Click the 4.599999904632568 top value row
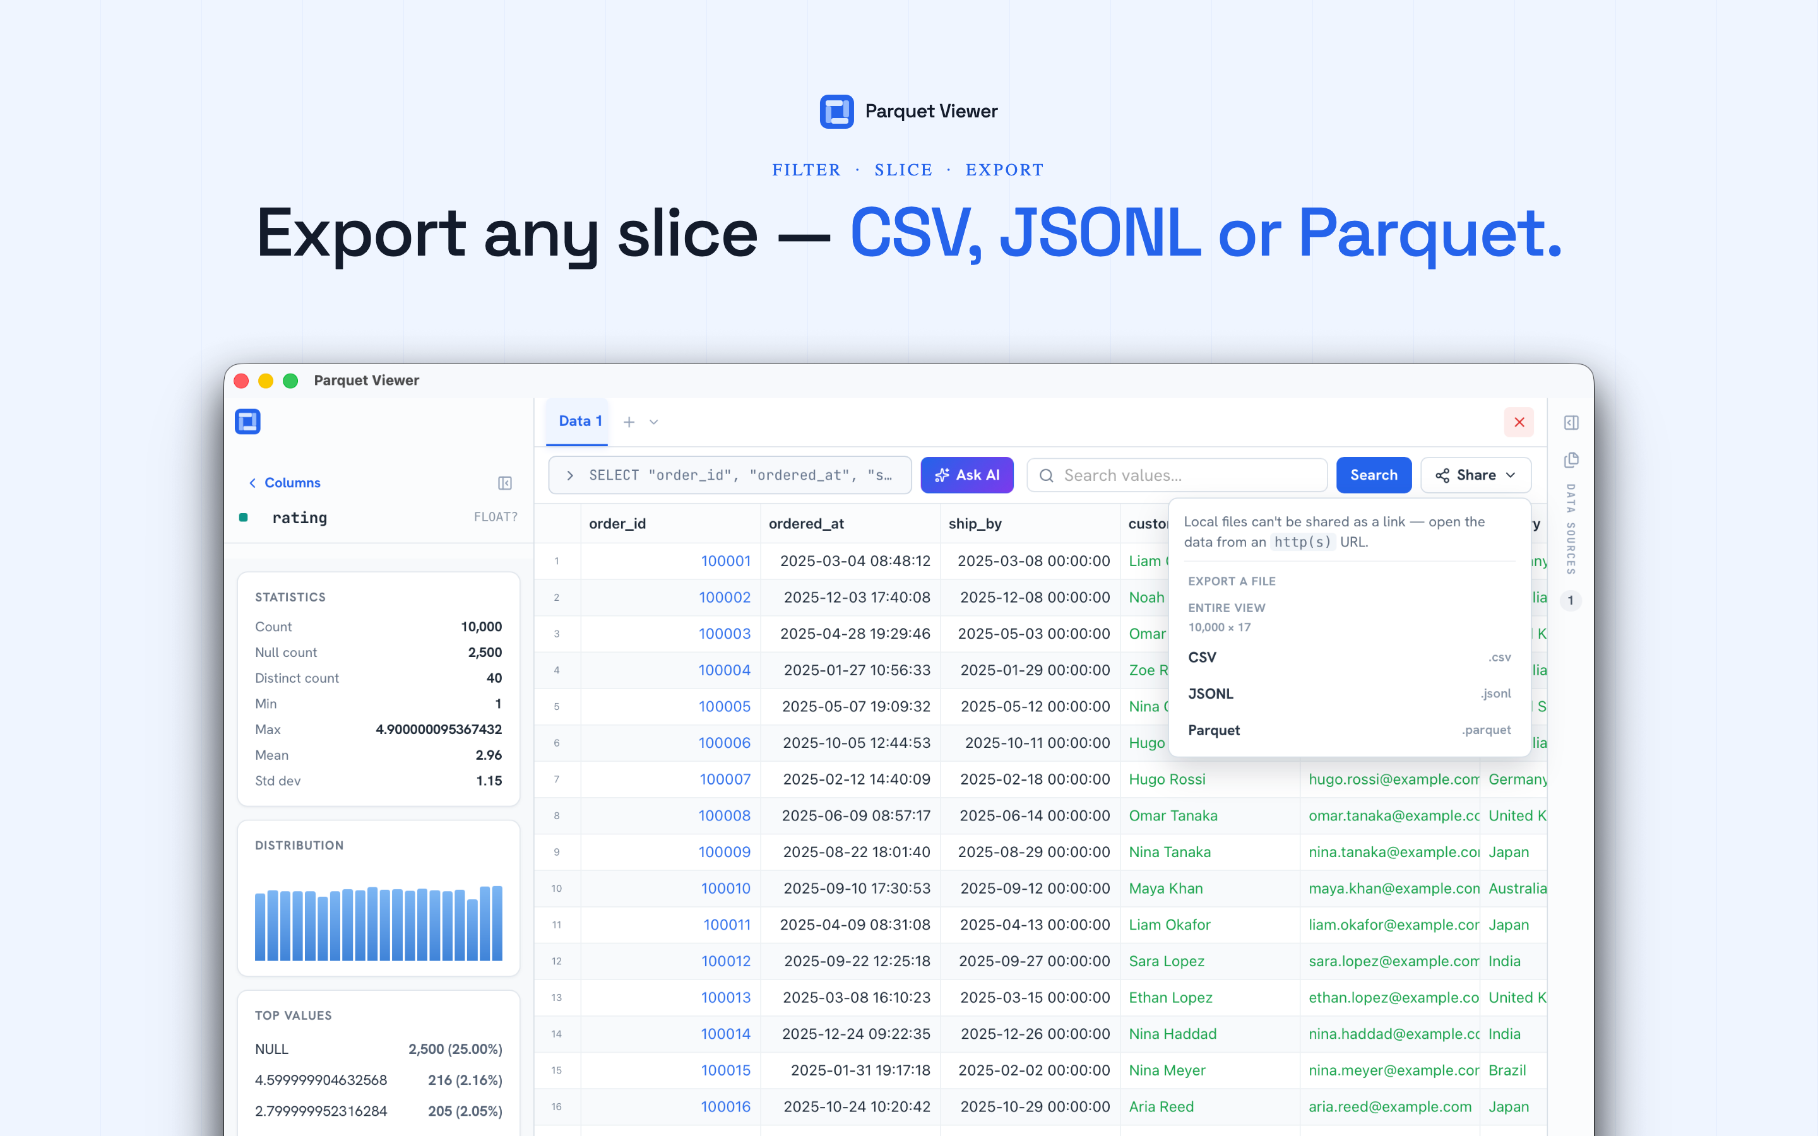This screenshot has height=1136, width=1818. click(x=379, y=1080)
